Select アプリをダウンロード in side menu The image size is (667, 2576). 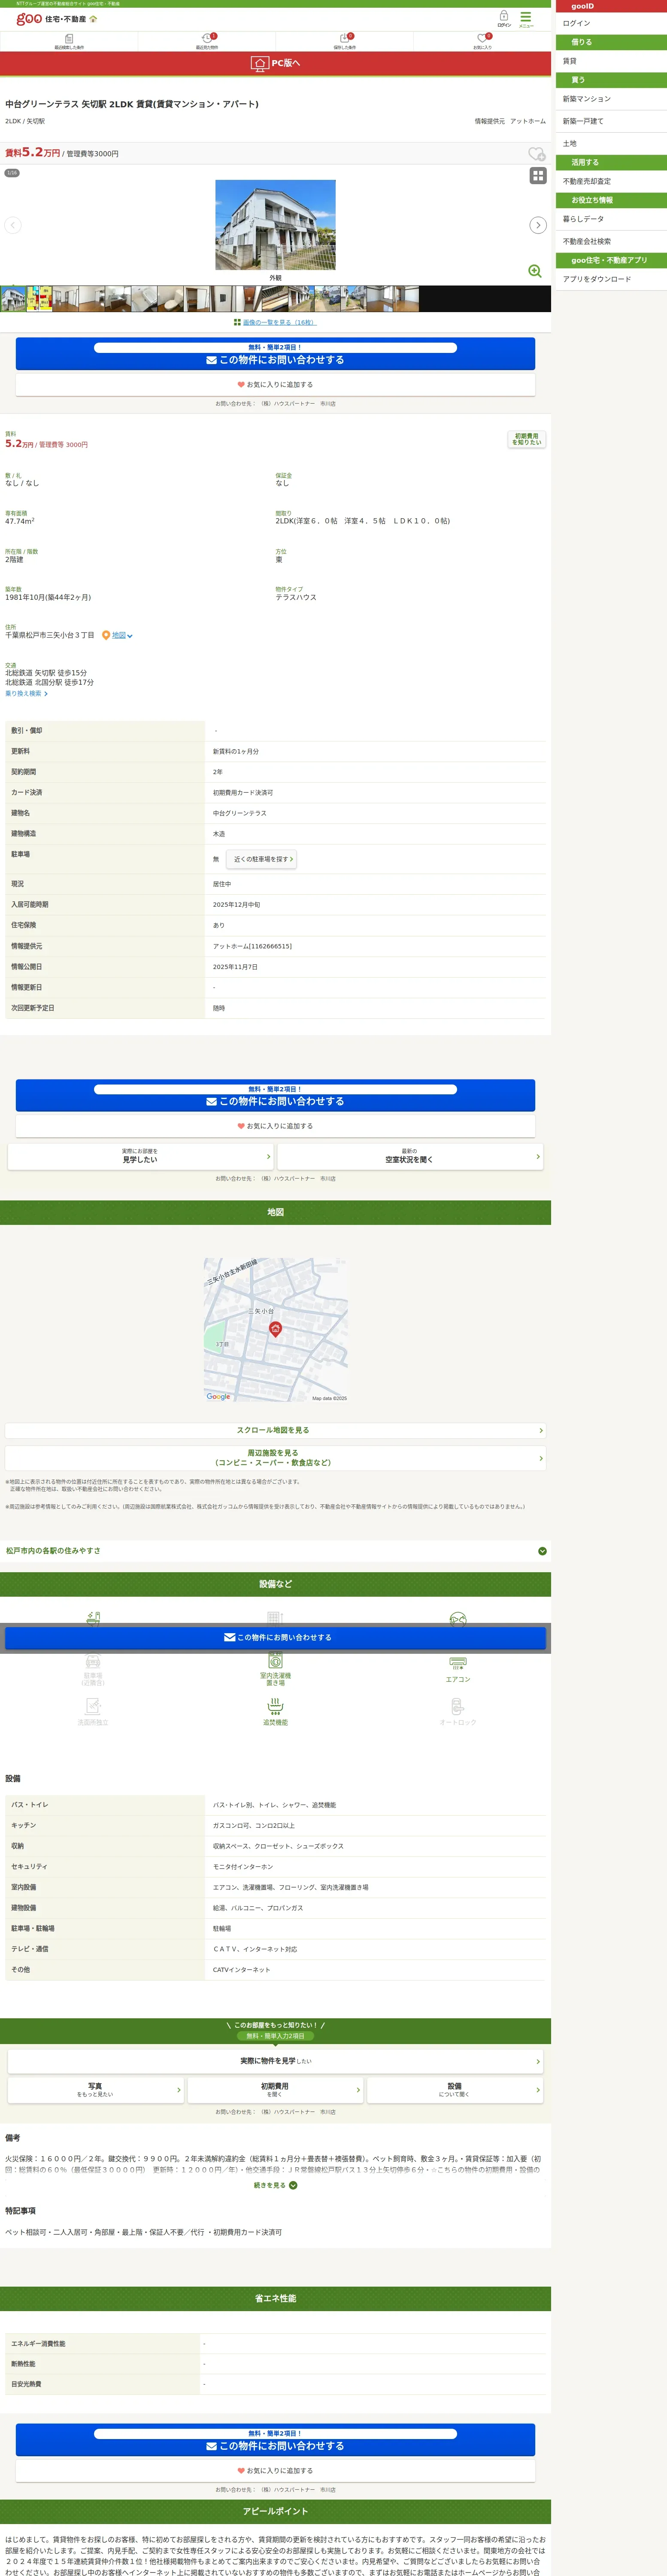pyautogui.click(x=611, y=279)
